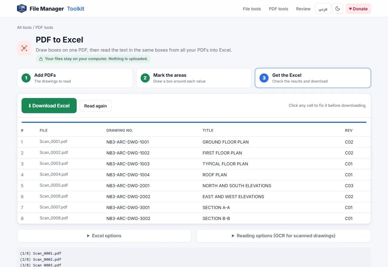The image size is (388, 267).
Task: Expand the Excel options section
Action: click(x=104, y=236)
